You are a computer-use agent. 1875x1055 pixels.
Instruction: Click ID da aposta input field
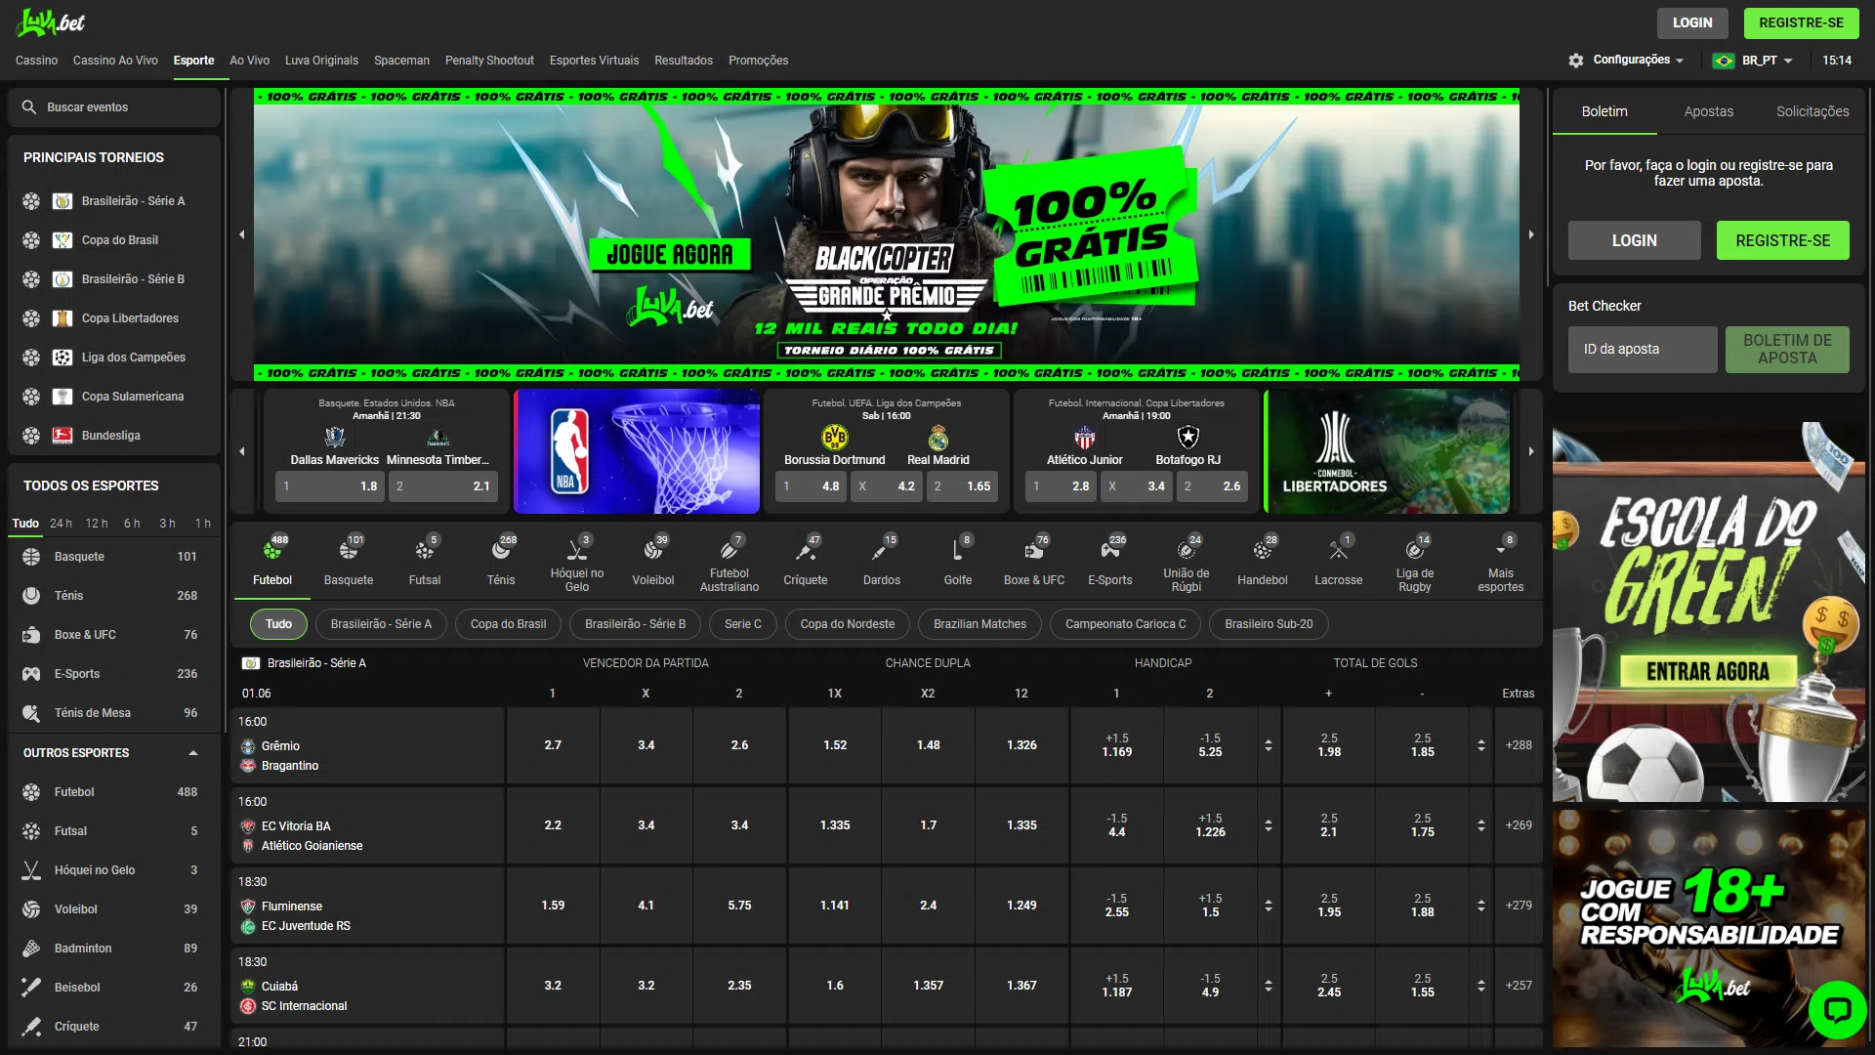coord(1643,349)
